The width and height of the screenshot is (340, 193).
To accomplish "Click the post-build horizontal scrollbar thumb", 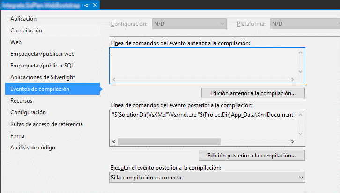I will [x=169, y=142].
